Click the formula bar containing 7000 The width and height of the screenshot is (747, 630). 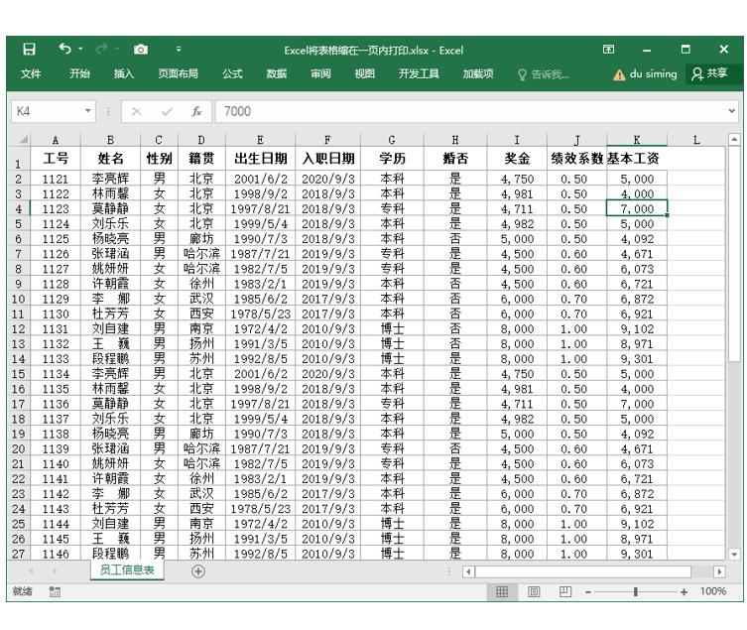point(469,111)
